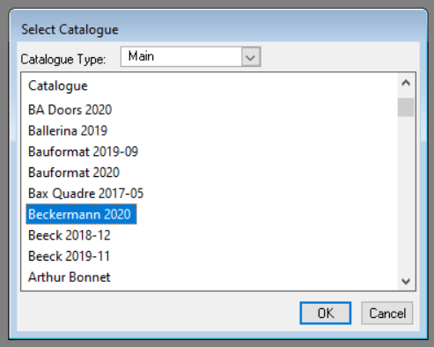Image resolution: width=434 pixels, height=347 pixels.
Task: Choose Bauformat 2020 from the list
Action: pos(74,173)
